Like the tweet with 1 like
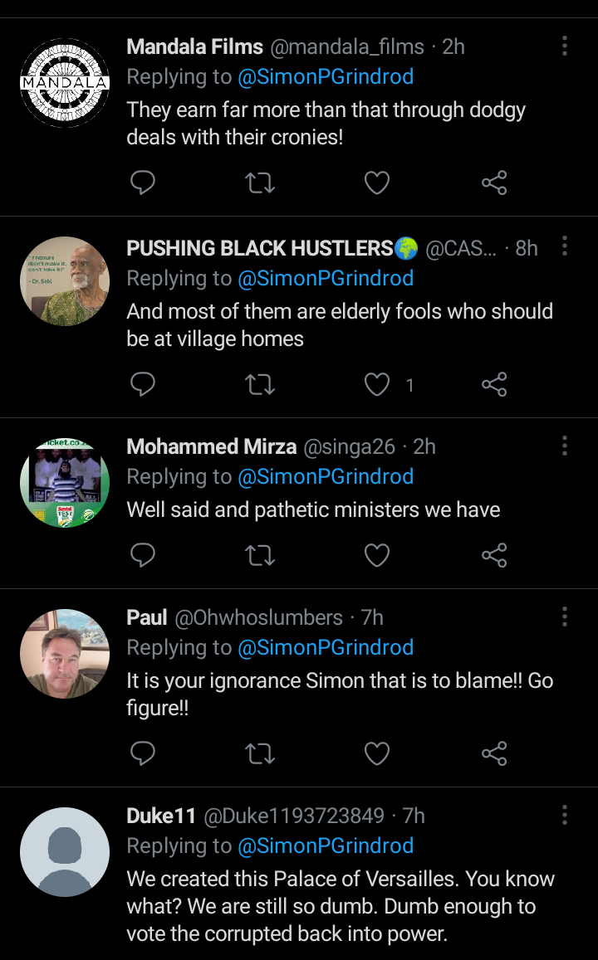This screenshot has height=960, width=598. pyautogui.click(x=377, y=384)
